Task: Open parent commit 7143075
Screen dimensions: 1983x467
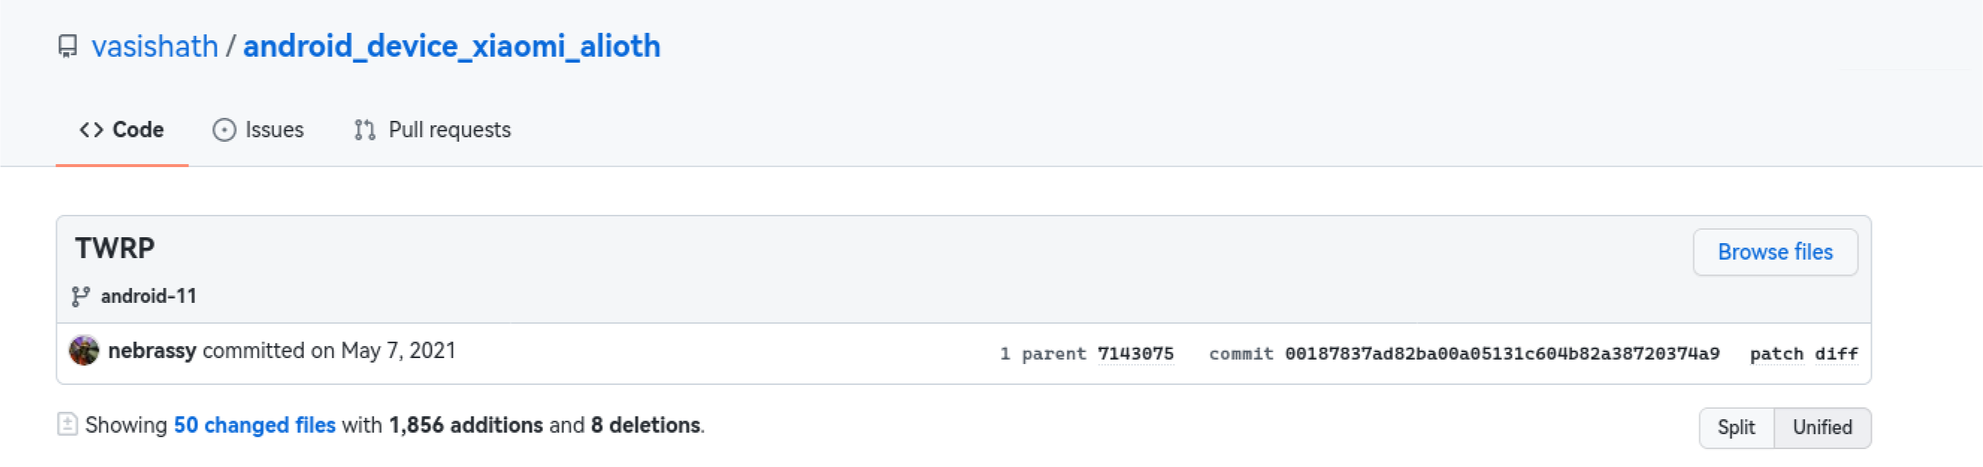Action: click(1135, 354)
